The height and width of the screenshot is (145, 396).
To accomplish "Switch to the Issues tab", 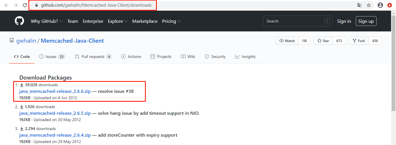I will coord(52,57).
